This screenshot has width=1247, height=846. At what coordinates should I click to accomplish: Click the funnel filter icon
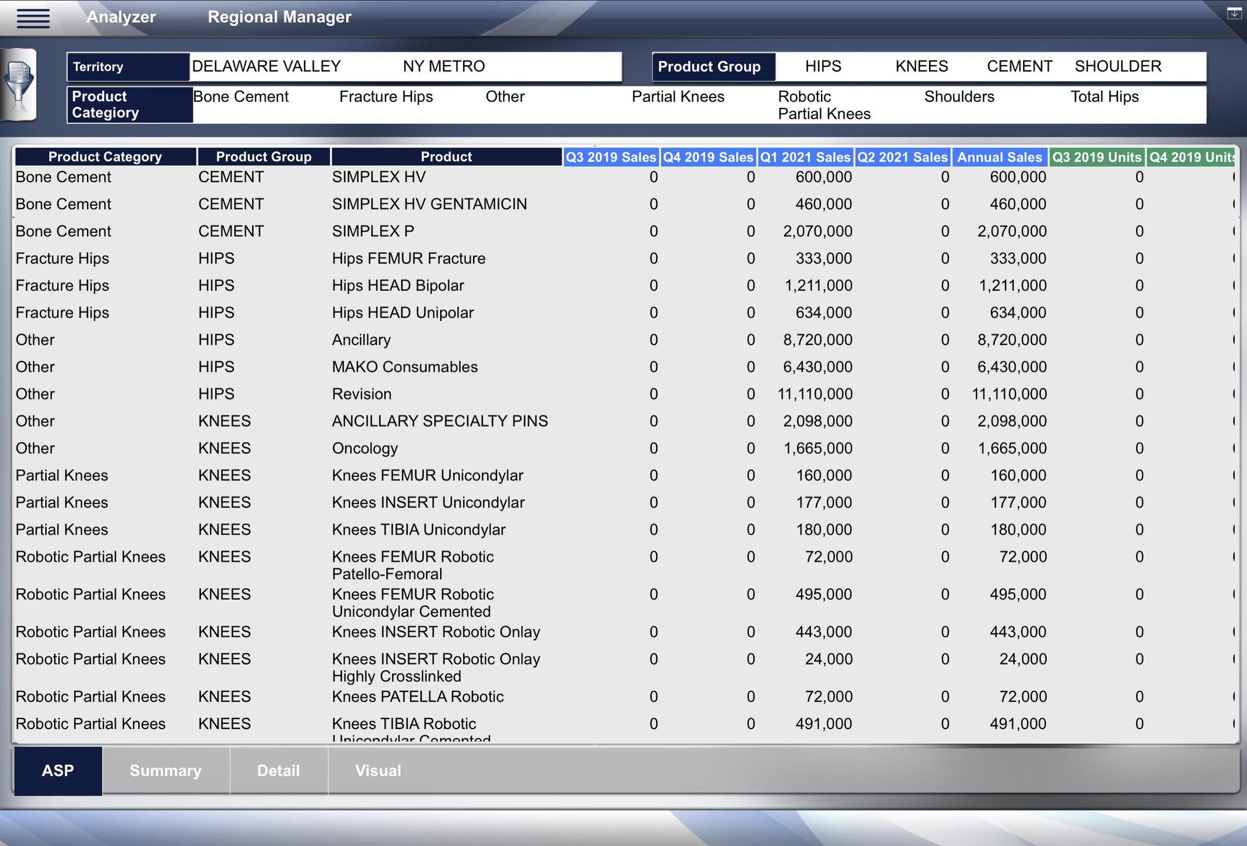[19, 85]
